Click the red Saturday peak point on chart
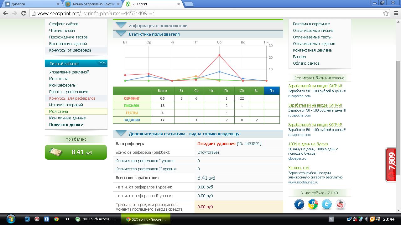This screenshot has height=225, width=401. pos(219,55)
